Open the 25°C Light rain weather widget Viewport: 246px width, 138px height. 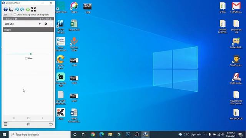pyautogui.click(x=190, y=135)
